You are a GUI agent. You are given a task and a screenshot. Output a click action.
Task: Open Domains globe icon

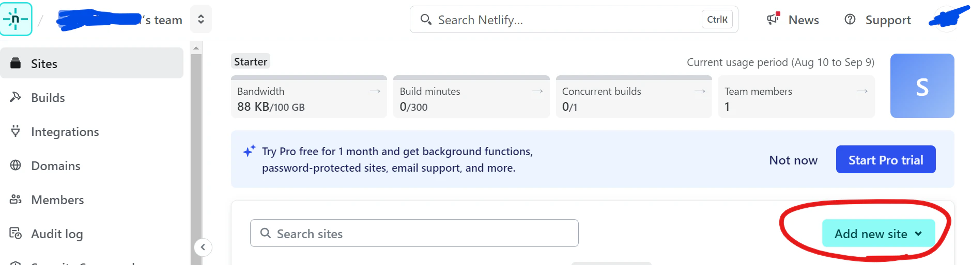click(16, 165)
